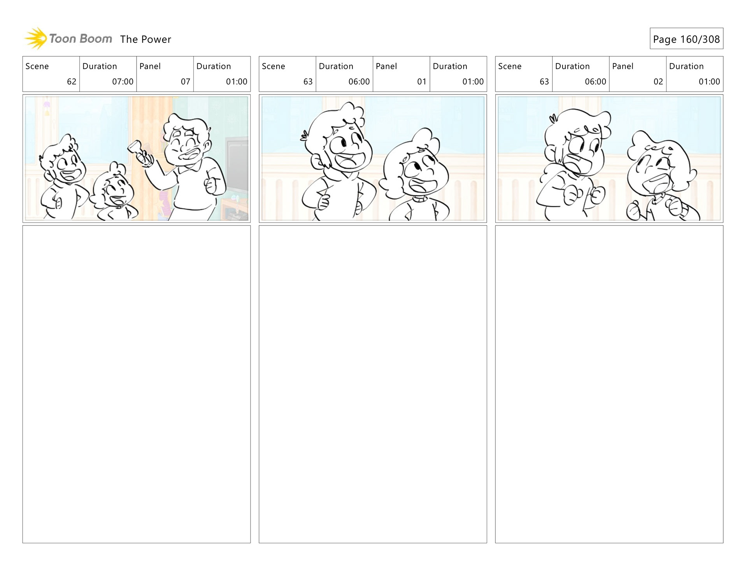The height and width of the screenshot is (577, 747).
Task: Click the empty notes box under Panel 01
Action: tap(373, 384)
